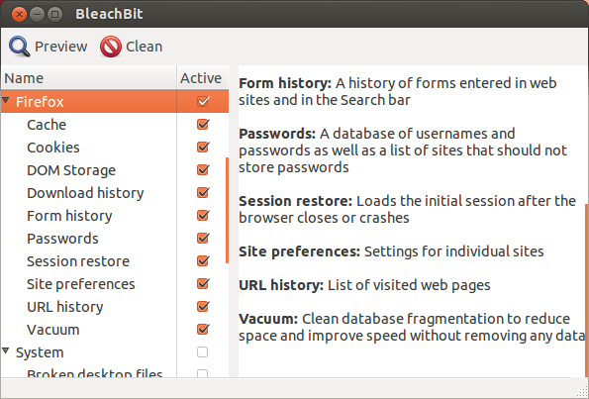Uncheck the Passwords checkbox
The width and height of the screenshot is (589, 399).
[x=203, y=239]
